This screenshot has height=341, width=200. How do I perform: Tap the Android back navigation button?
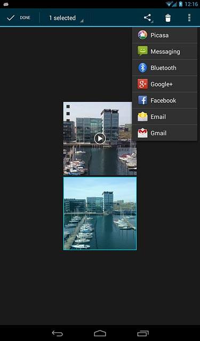tap(57, 333)
